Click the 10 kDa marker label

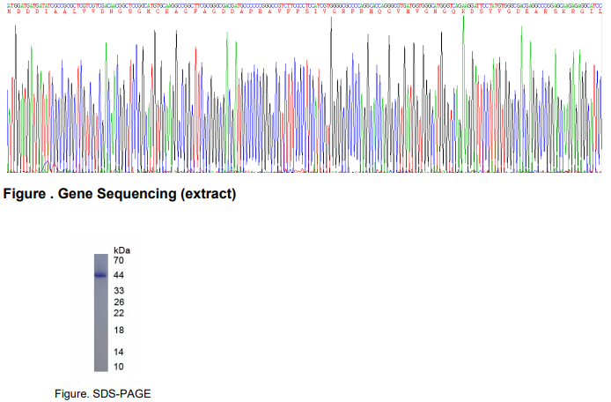pyautogui.click(x=119, y=366)
